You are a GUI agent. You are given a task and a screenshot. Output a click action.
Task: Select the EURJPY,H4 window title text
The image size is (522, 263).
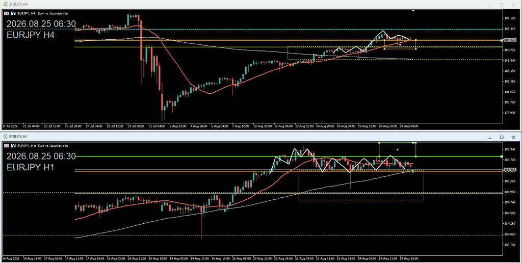click(x=18, y=4)
